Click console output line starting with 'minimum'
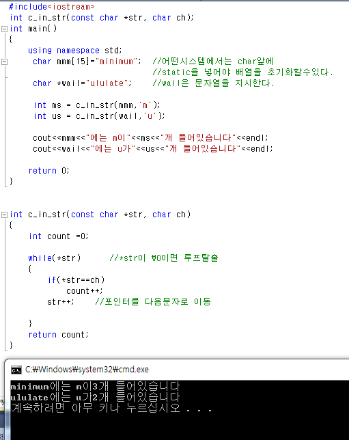Image resolution: width=349 pixels, height=440 pixels. click(95, 387)
